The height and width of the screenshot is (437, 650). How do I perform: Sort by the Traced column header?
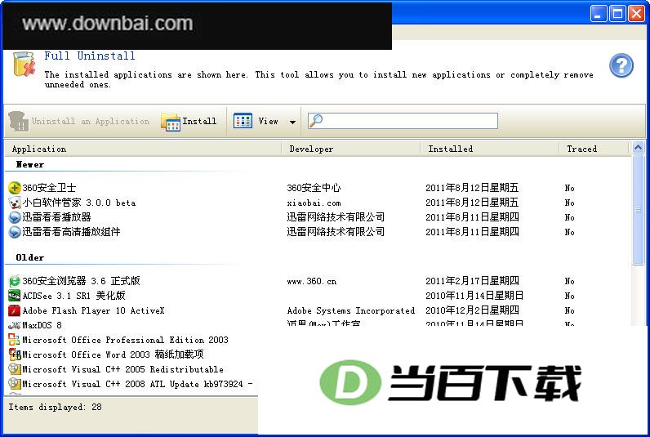[594, 149]
